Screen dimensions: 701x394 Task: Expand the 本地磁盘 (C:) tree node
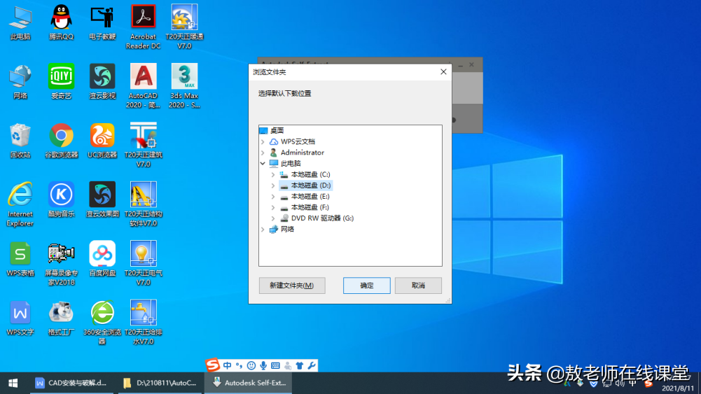coord(273,175)
